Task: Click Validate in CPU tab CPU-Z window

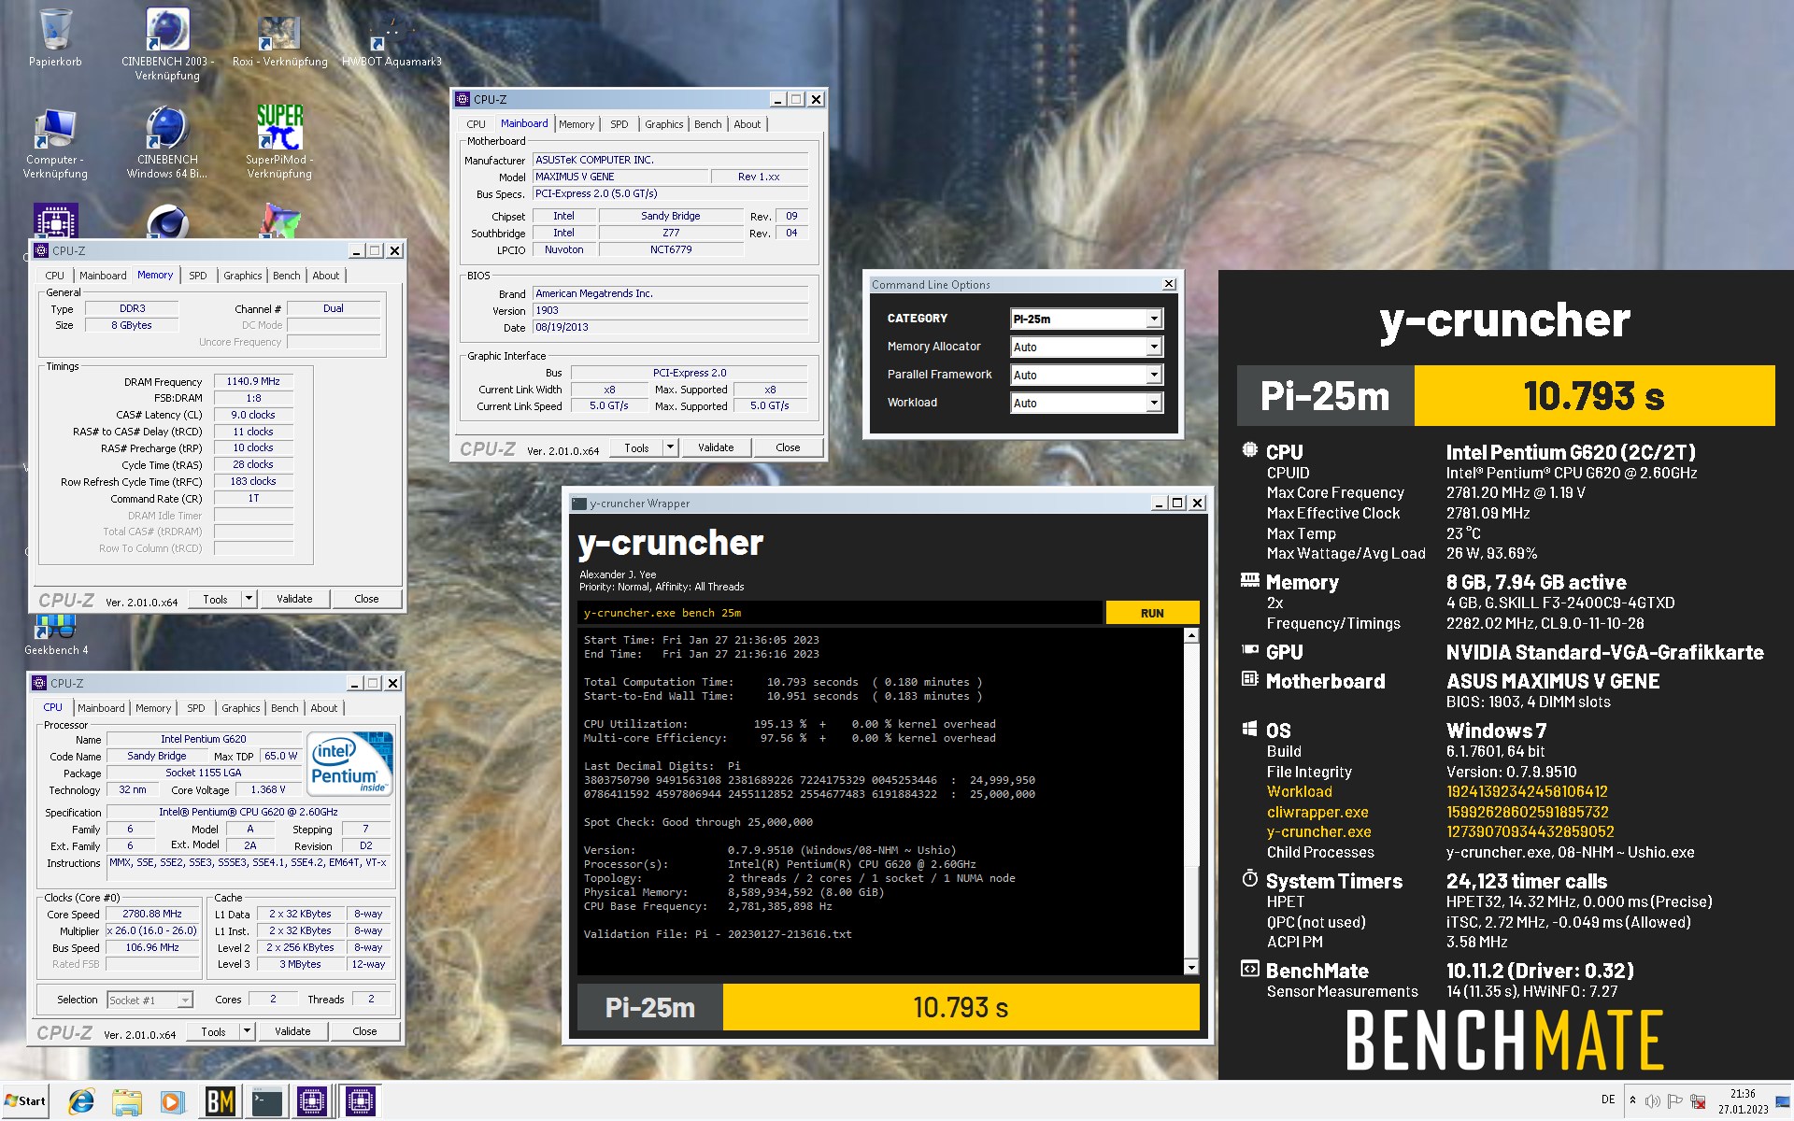Action: [292, 1031]
